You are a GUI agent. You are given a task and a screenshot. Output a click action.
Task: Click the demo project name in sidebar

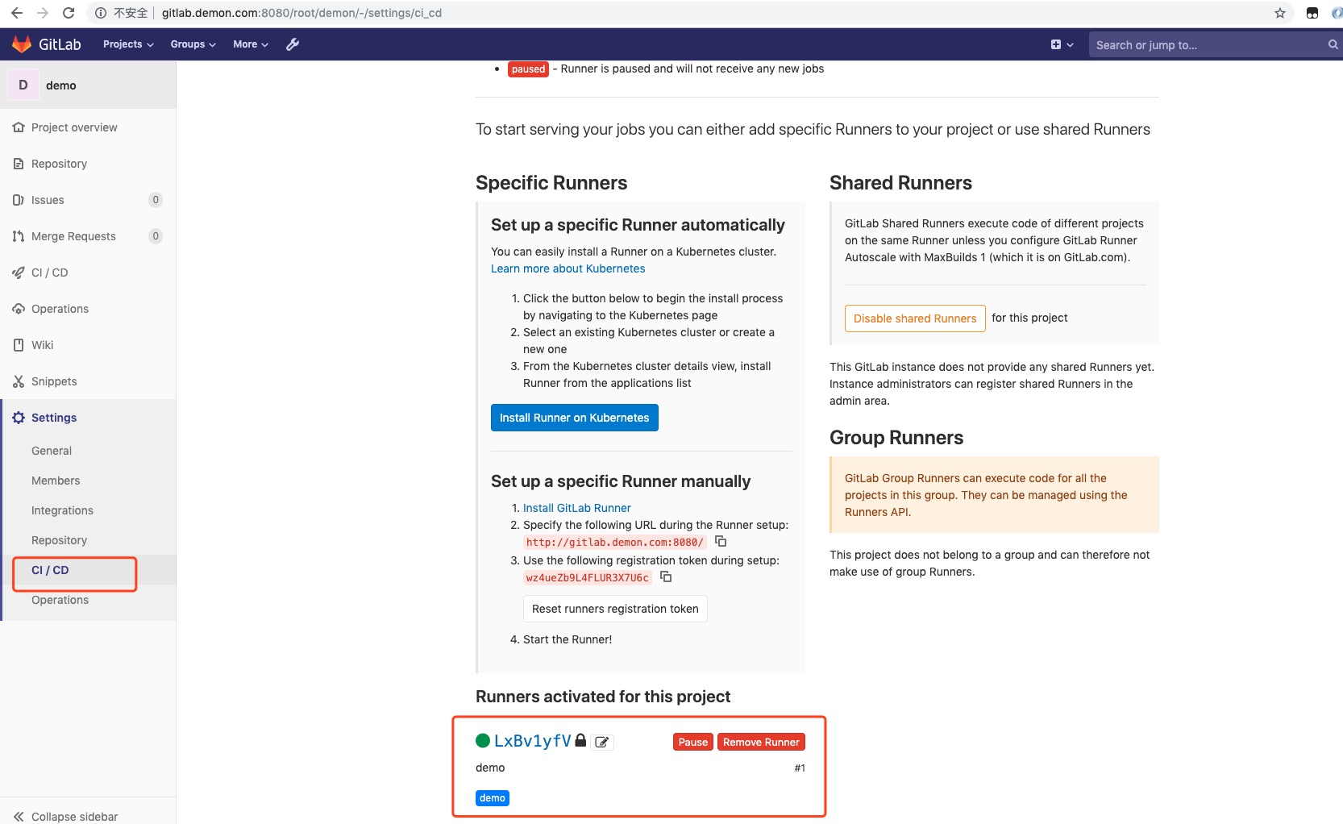[61, 85]
